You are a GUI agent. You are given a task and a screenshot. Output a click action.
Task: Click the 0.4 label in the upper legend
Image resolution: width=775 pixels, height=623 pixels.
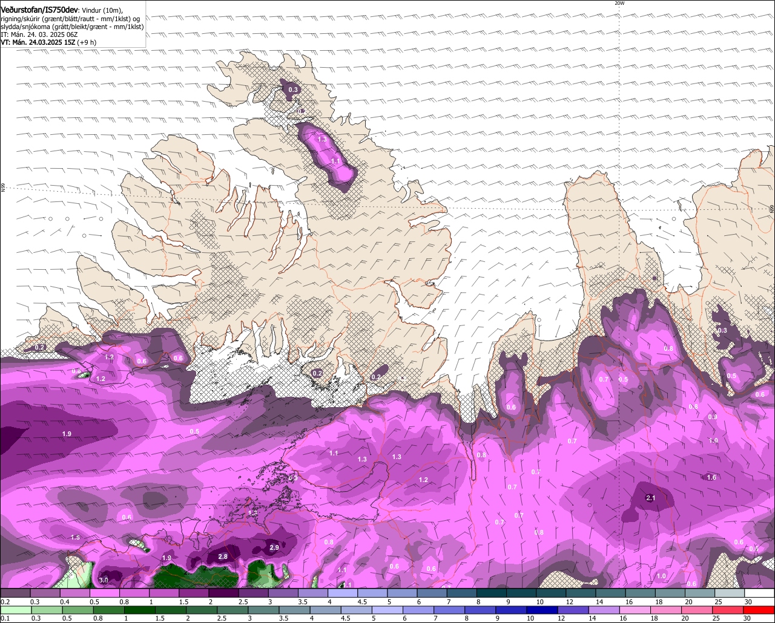pos(65,602)
